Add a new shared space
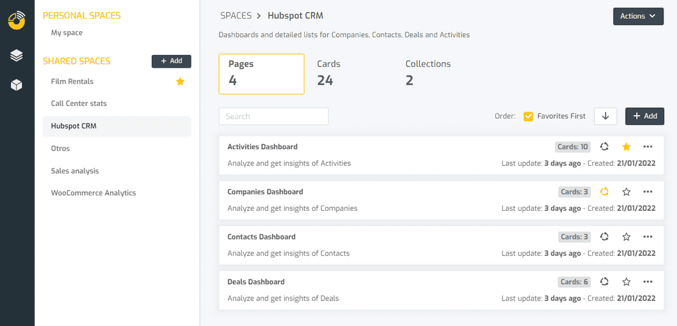This screenshot has height=326, width=677. tap(171, 61)
